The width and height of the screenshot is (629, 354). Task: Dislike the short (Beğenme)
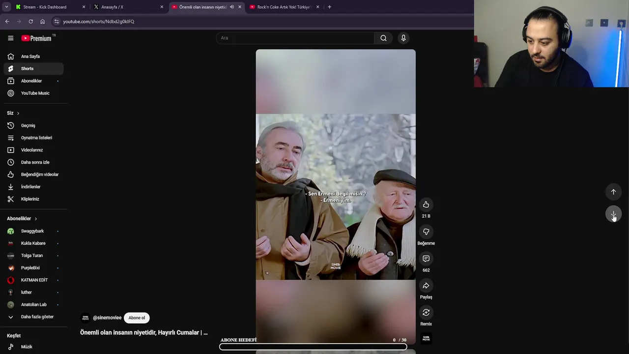[x=426, y=232]
